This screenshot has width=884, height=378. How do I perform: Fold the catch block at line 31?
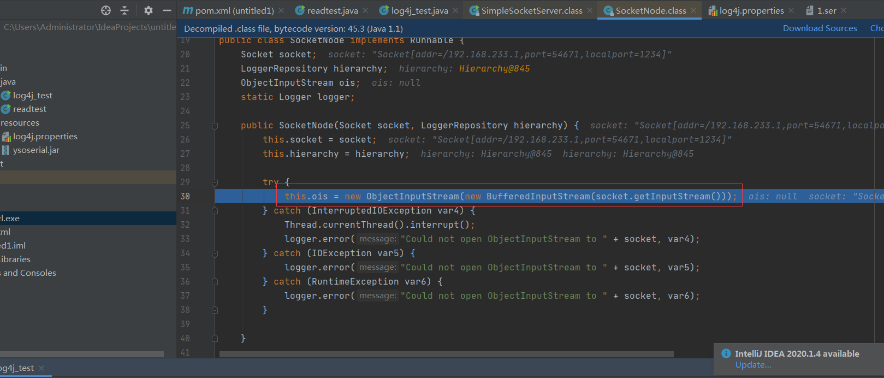215,211
